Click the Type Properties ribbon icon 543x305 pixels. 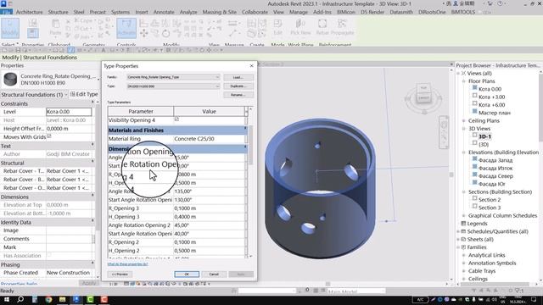(32, 24)
